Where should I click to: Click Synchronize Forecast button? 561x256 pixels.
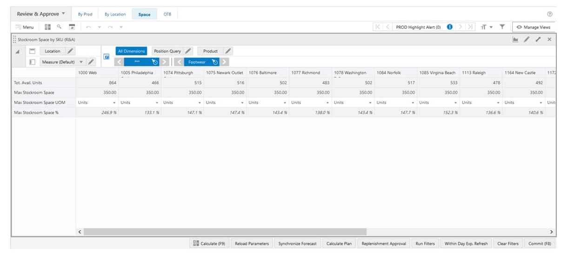[297, 243]
